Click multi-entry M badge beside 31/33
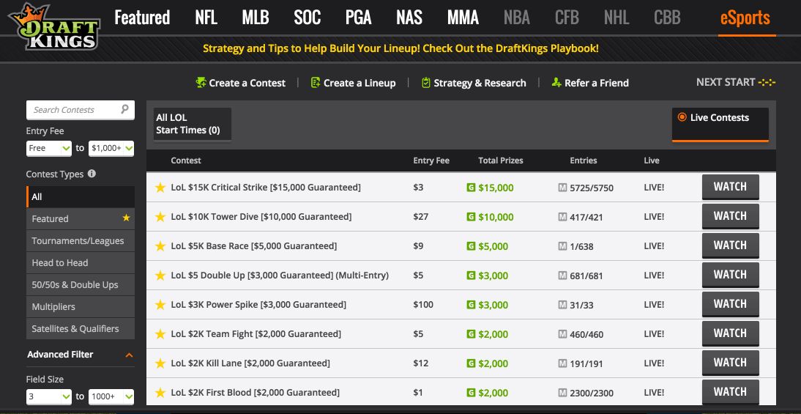The image size is (801, 414). [562, 305]
